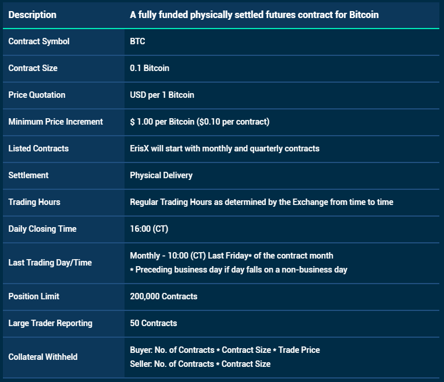Select the Price Quotation label
This screenshot has height=382, width=444.
click(x=37, y=95)
